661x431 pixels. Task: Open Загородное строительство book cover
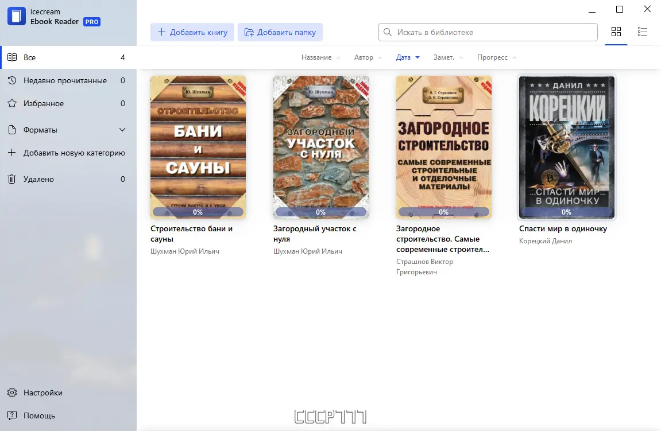(443, 147)
